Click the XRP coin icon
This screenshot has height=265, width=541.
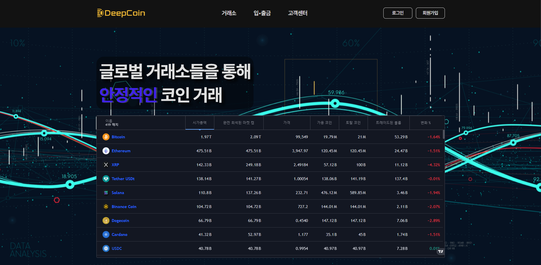pos(106,165)
